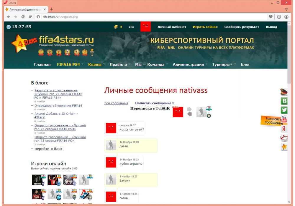Click the officer cap icon in sidebar
The image size is (295, 206).
pyautogui.click(x=284, y=92)
